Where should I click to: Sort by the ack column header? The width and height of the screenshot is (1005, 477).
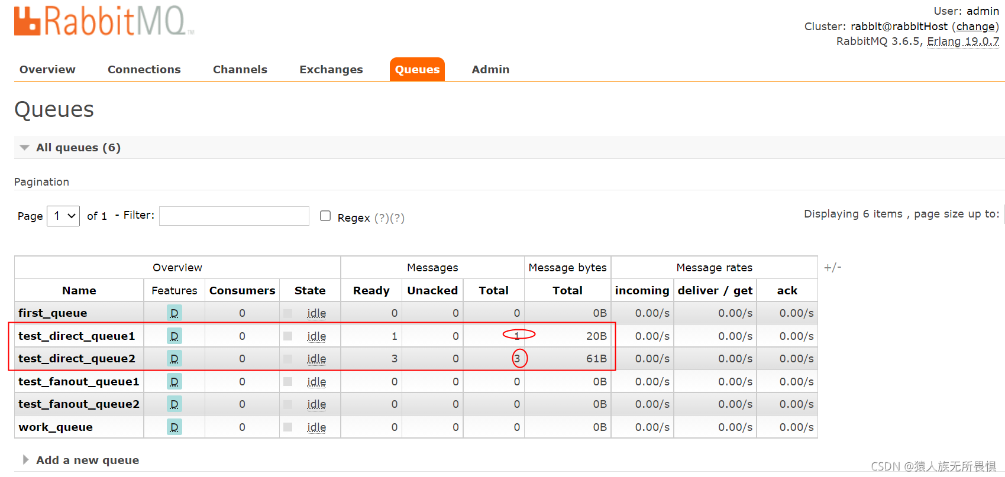787,290
